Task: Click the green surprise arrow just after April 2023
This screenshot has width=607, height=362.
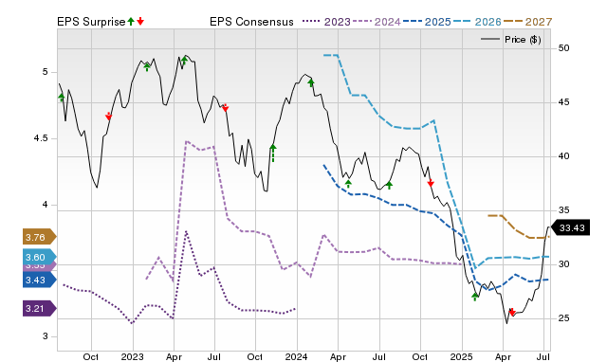Action: point(184,61)
